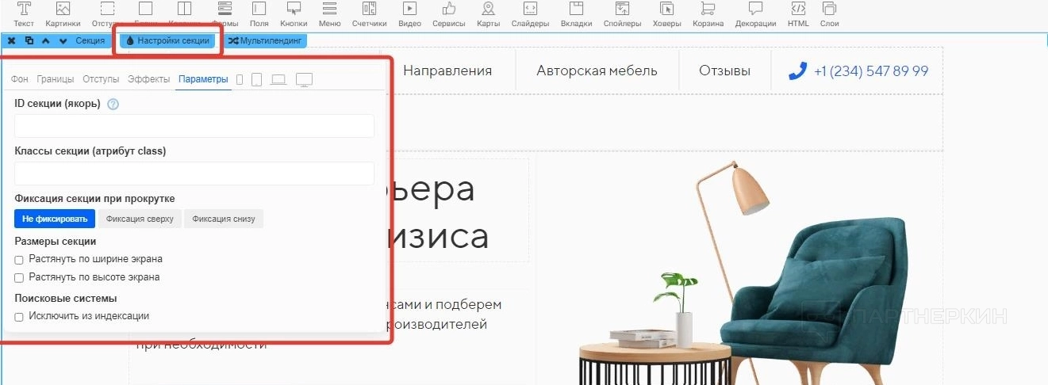Check Исключить из индексации
This screenshot has width=1048, height=385.
point(19,316)
